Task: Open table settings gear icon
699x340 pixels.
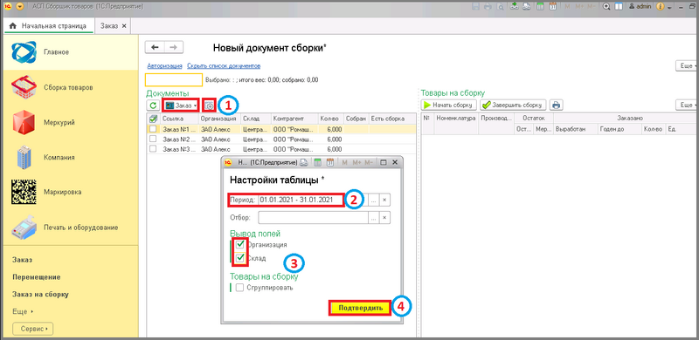Action: [x=209, y=105]
